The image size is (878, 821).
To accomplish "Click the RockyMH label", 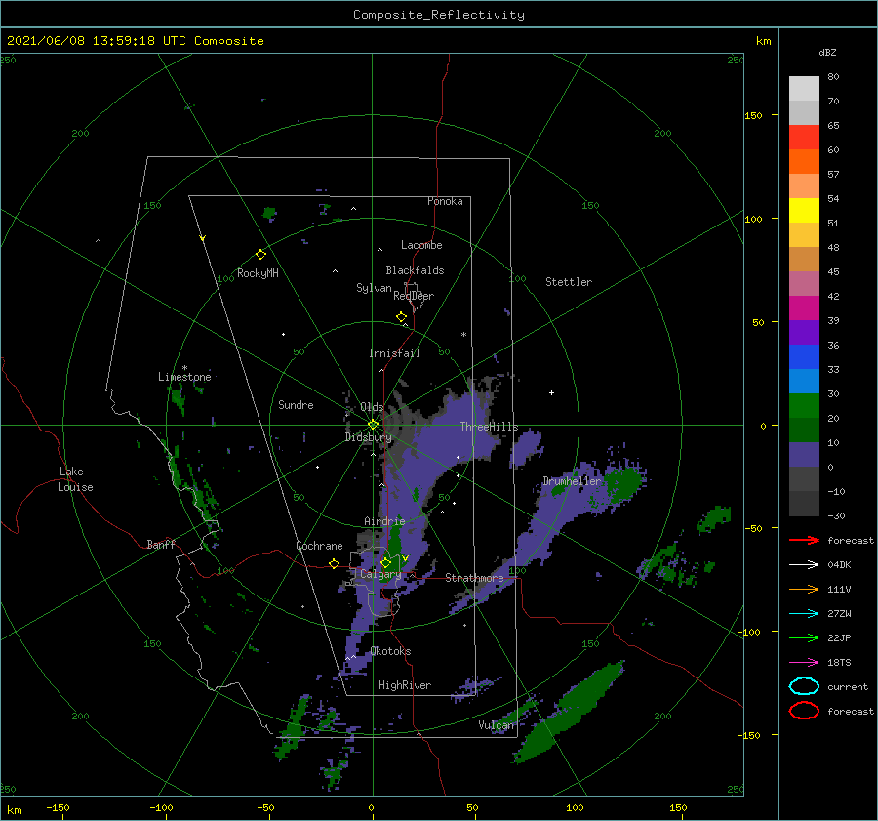I will [x=258, y=273].
